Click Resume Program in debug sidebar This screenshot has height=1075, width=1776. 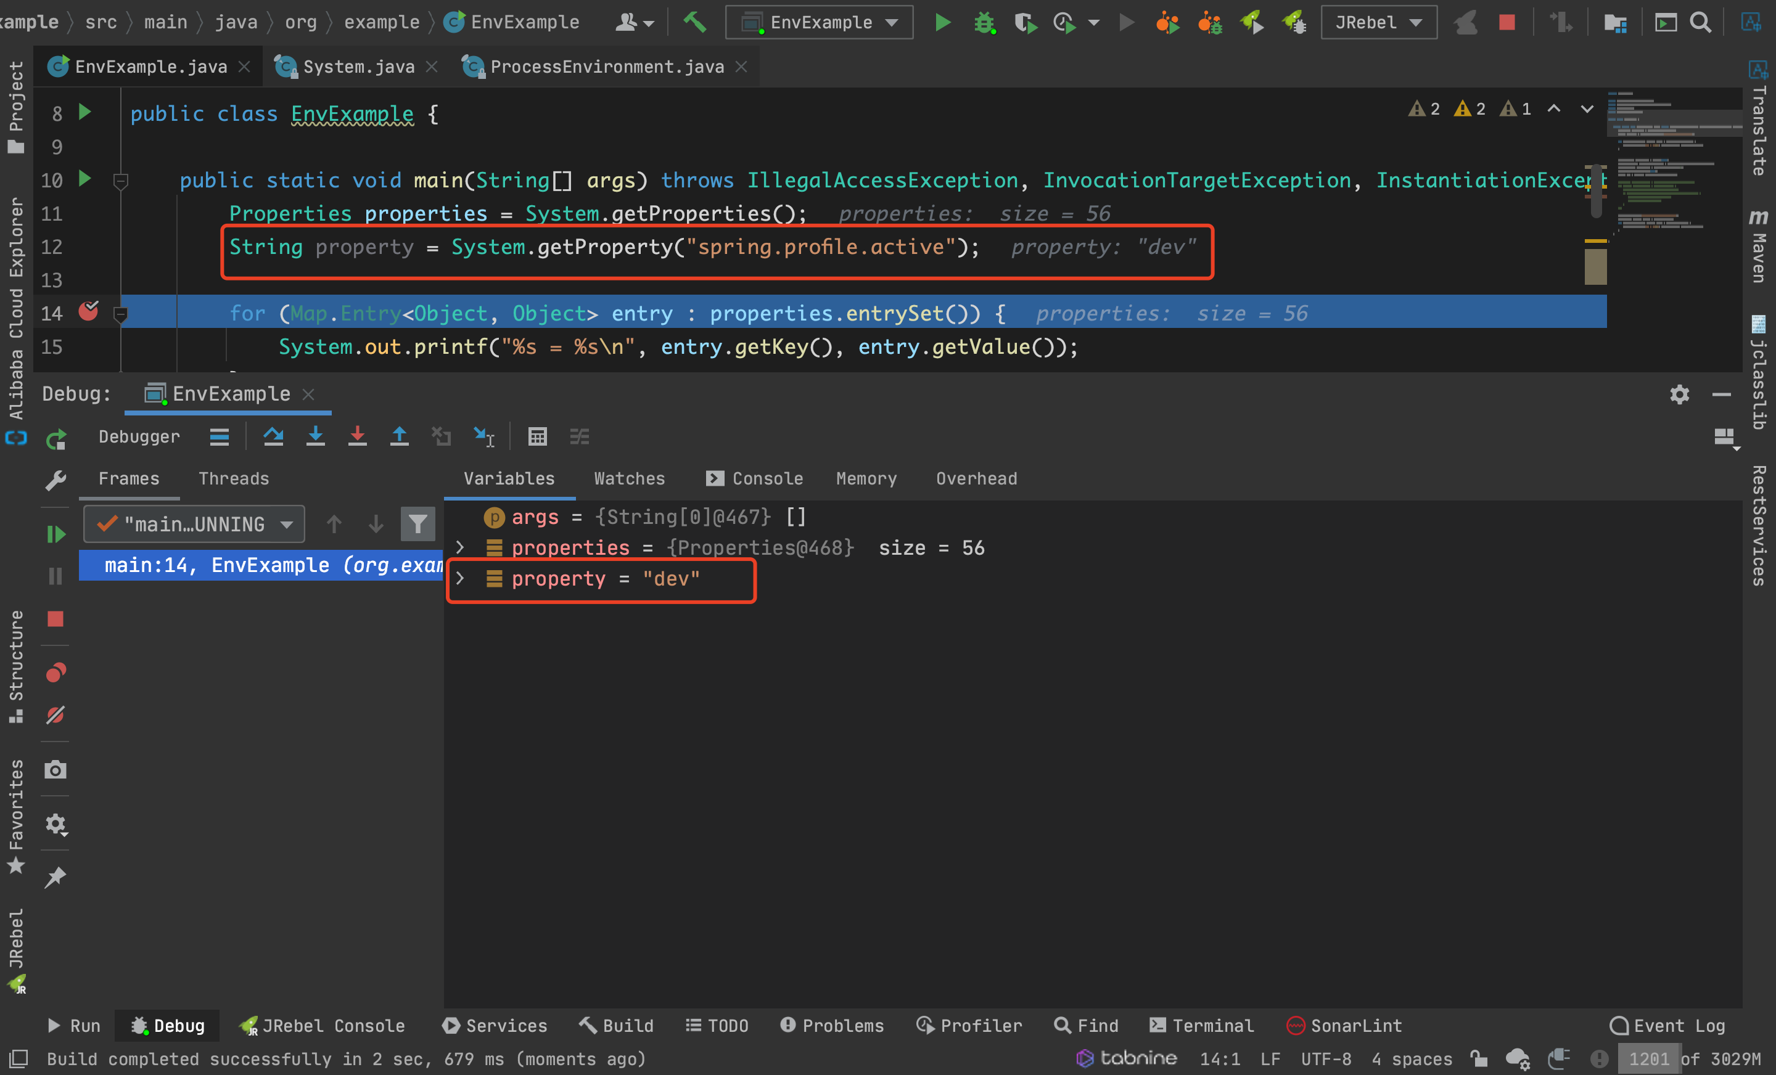55,534
